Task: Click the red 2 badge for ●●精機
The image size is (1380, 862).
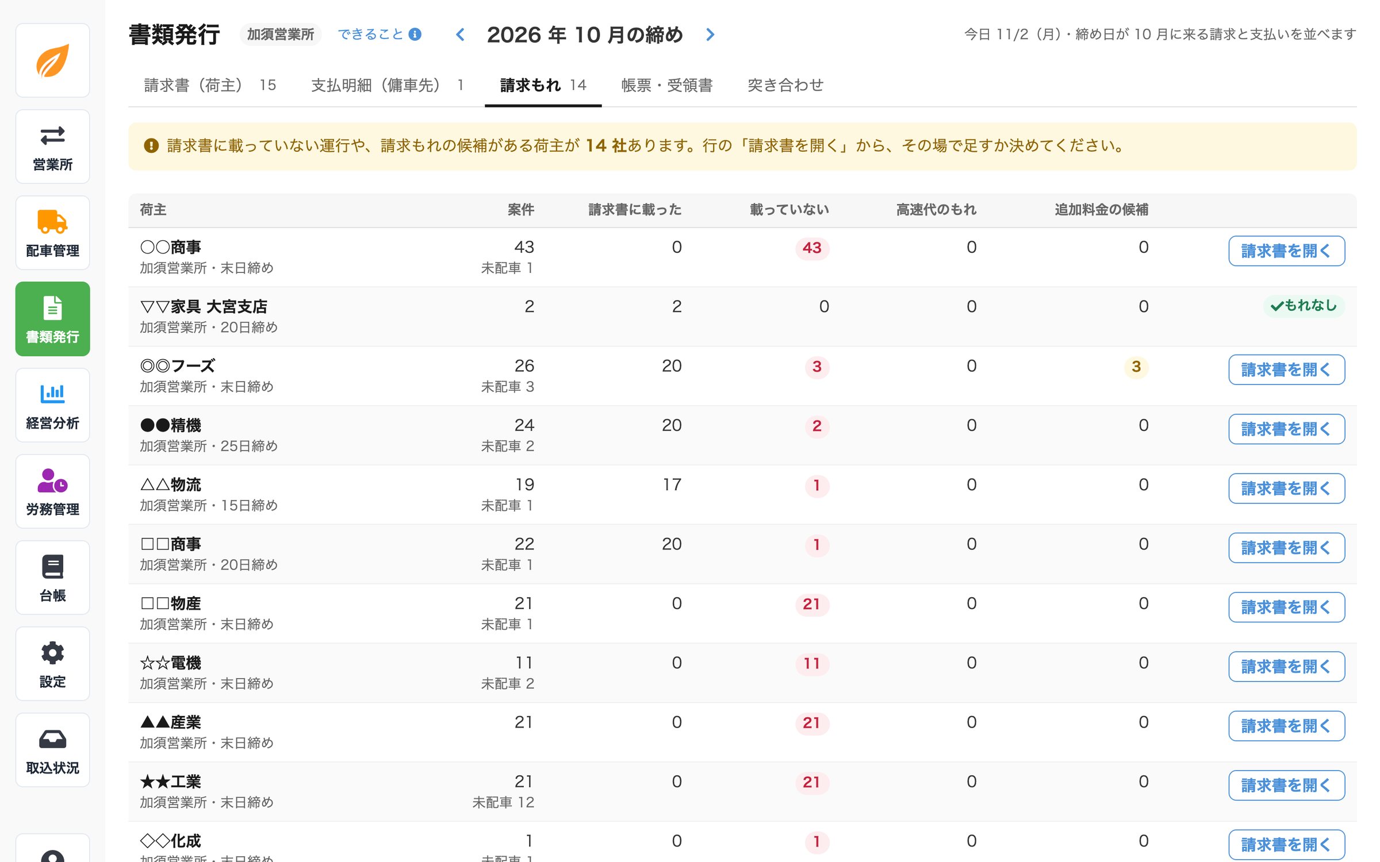Action: (x=816, y=426)
